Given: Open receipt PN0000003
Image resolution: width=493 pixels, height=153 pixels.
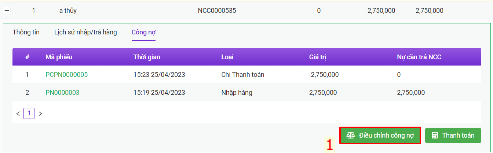Looking at the screenshot, I should (62, 93).
